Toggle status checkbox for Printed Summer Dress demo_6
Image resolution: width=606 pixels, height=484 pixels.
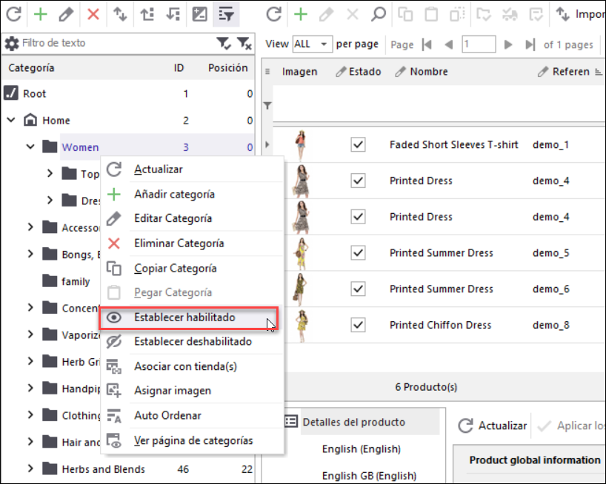point(358,289)
